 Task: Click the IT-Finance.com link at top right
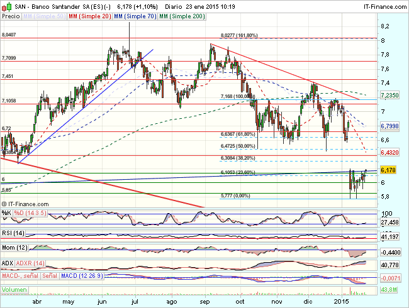click(x=385, y=7)
